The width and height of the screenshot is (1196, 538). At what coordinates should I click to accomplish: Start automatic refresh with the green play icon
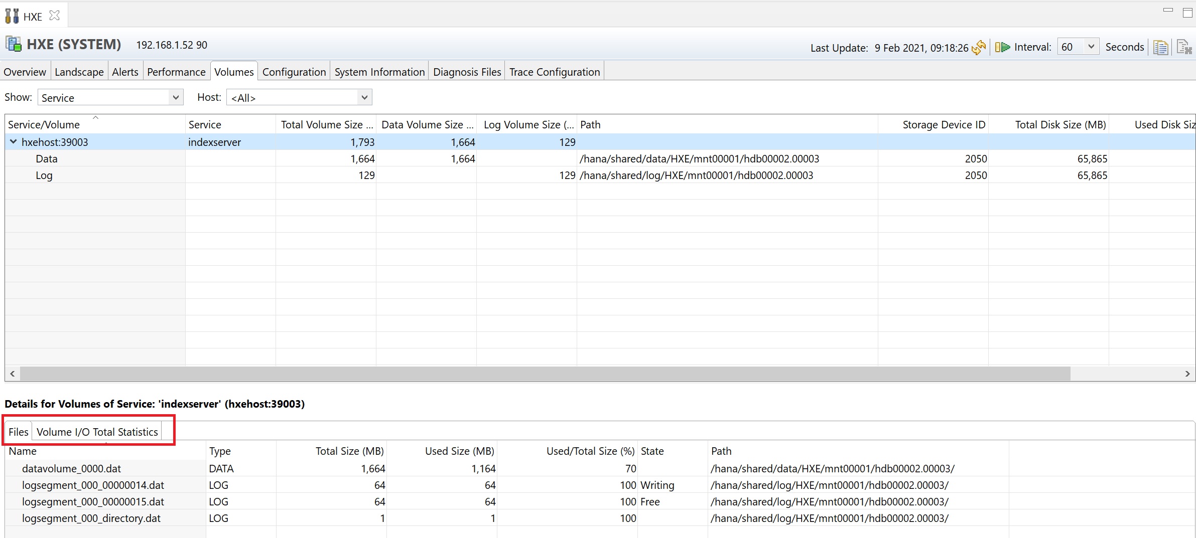[x=1002, y=47]
